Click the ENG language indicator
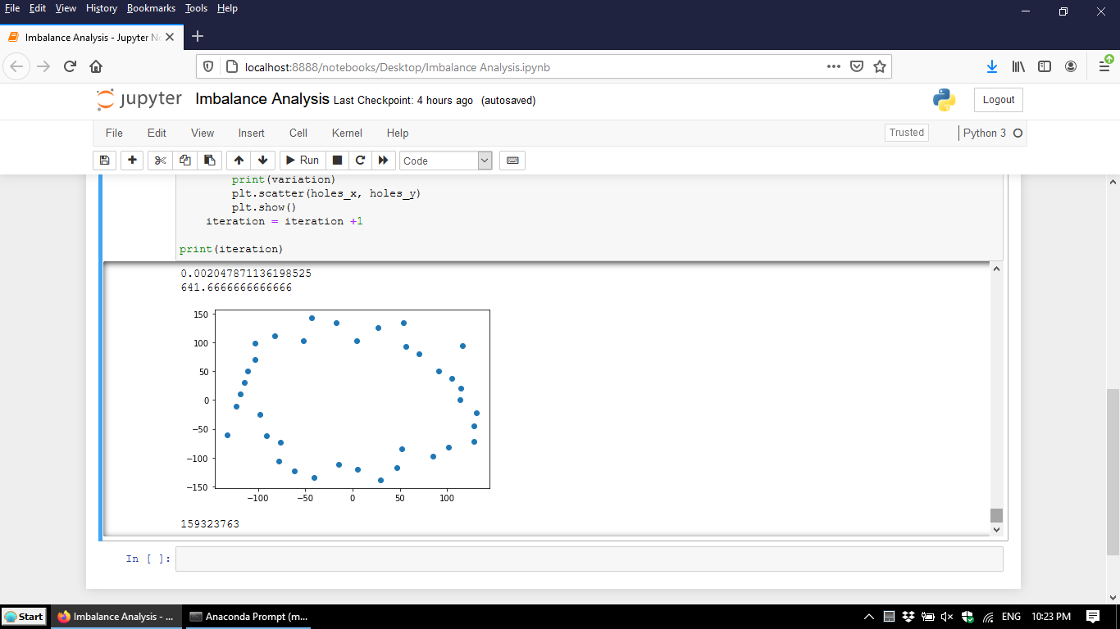 coord(1011,617)
